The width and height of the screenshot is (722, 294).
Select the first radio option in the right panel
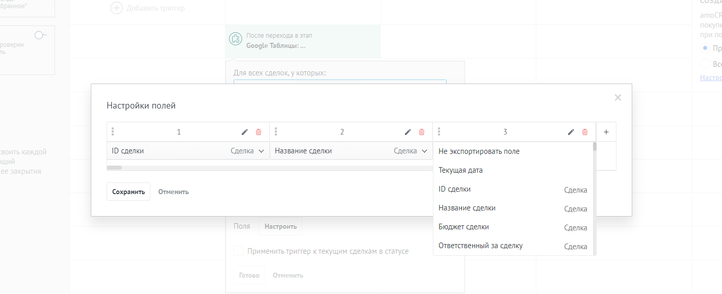point(706,48)
